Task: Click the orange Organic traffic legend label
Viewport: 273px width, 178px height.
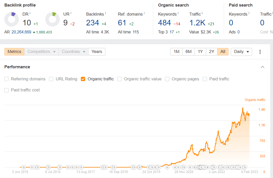Action: [255, 100]
